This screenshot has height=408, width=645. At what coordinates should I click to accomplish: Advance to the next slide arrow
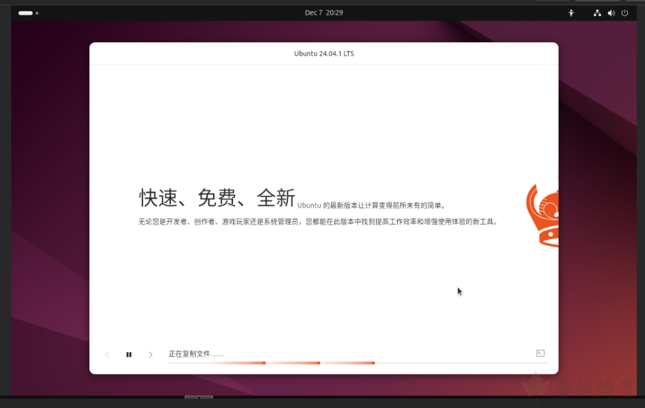click(x=151, y=354)
